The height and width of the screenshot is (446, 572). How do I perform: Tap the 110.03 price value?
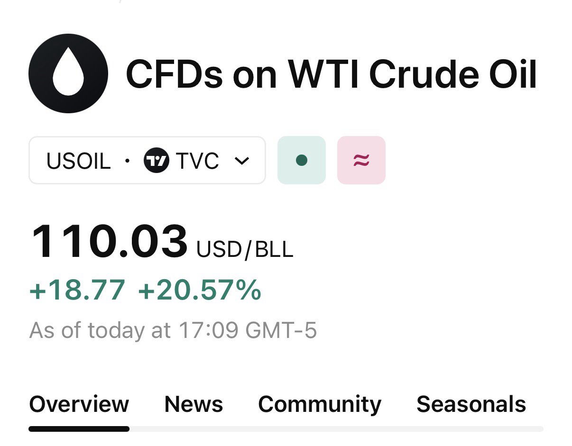109,242
